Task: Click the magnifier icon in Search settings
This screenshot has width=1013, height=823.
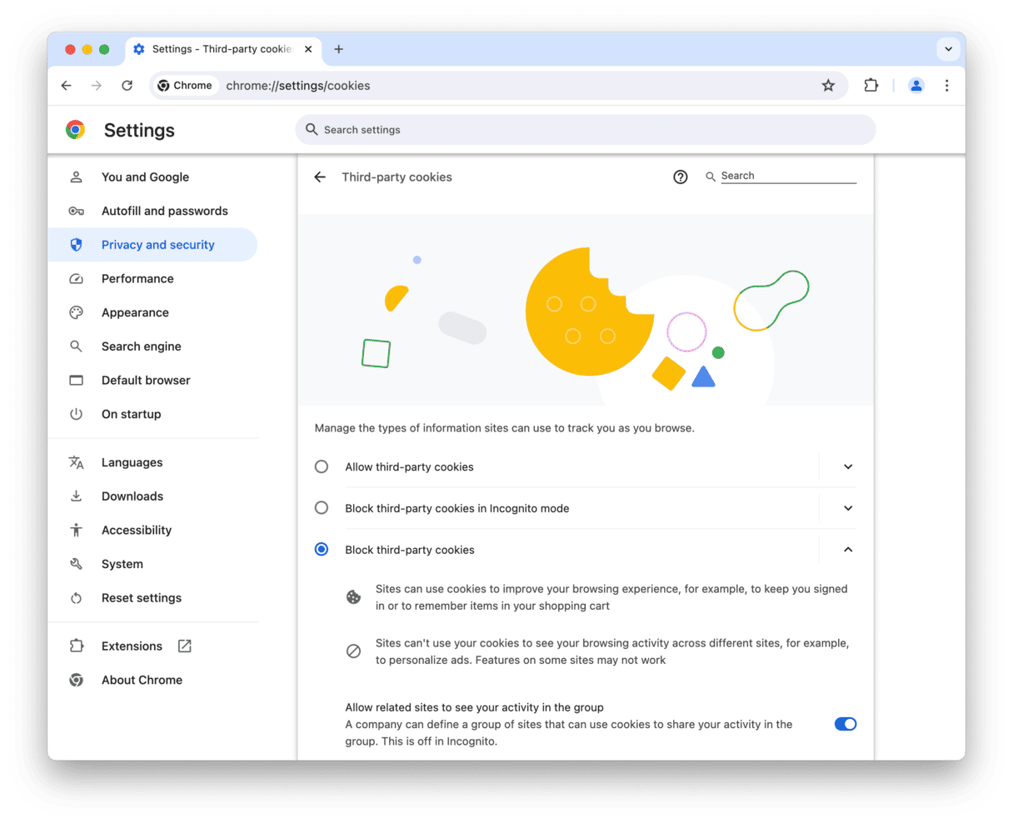Action: (x=312, y=130)
